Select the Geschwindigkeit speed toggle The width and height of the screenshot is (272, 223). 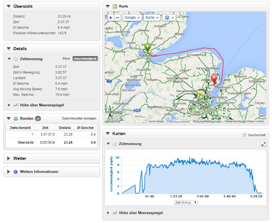[85, 59]
